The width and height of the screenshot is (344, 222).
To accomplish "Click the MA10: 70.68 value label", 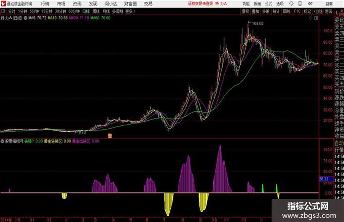I will point(58,18).
